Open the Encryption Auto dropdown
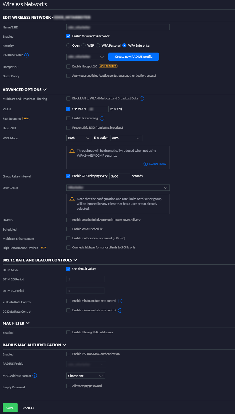 tap(126, 138)
